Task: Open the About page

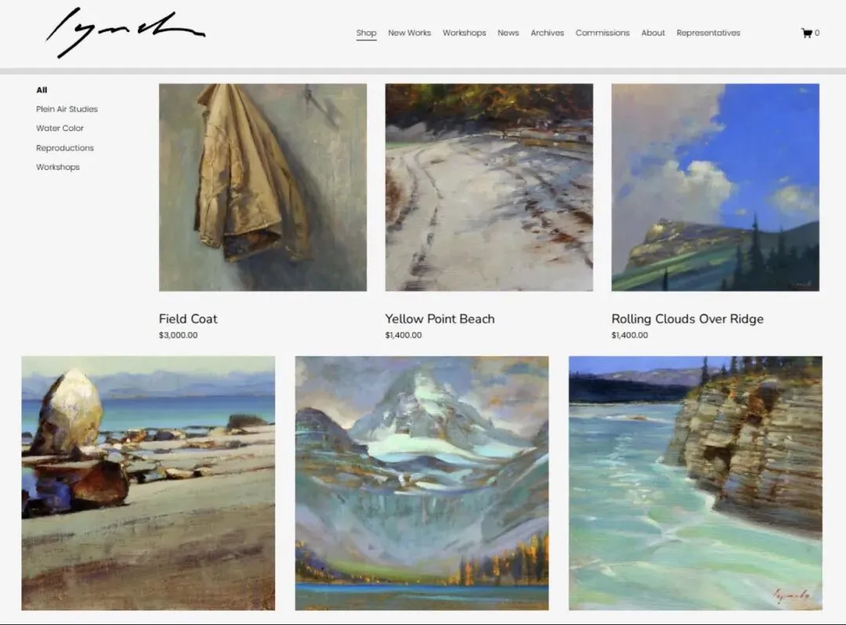Action: [x=653, y=33]
